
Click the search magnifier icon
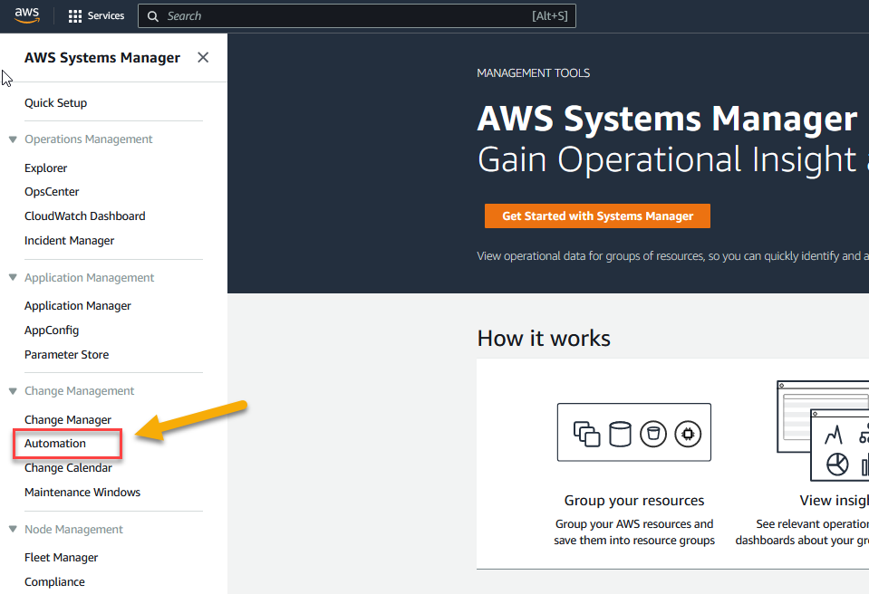click(153, 15)
